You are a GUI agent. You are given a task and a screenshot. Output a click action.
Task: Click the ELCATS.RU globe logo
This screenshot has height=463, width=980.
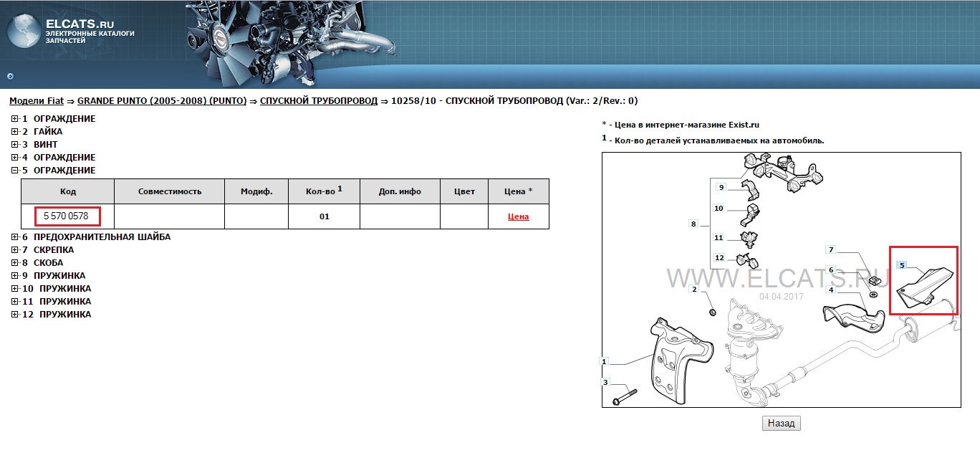point(24,32)
